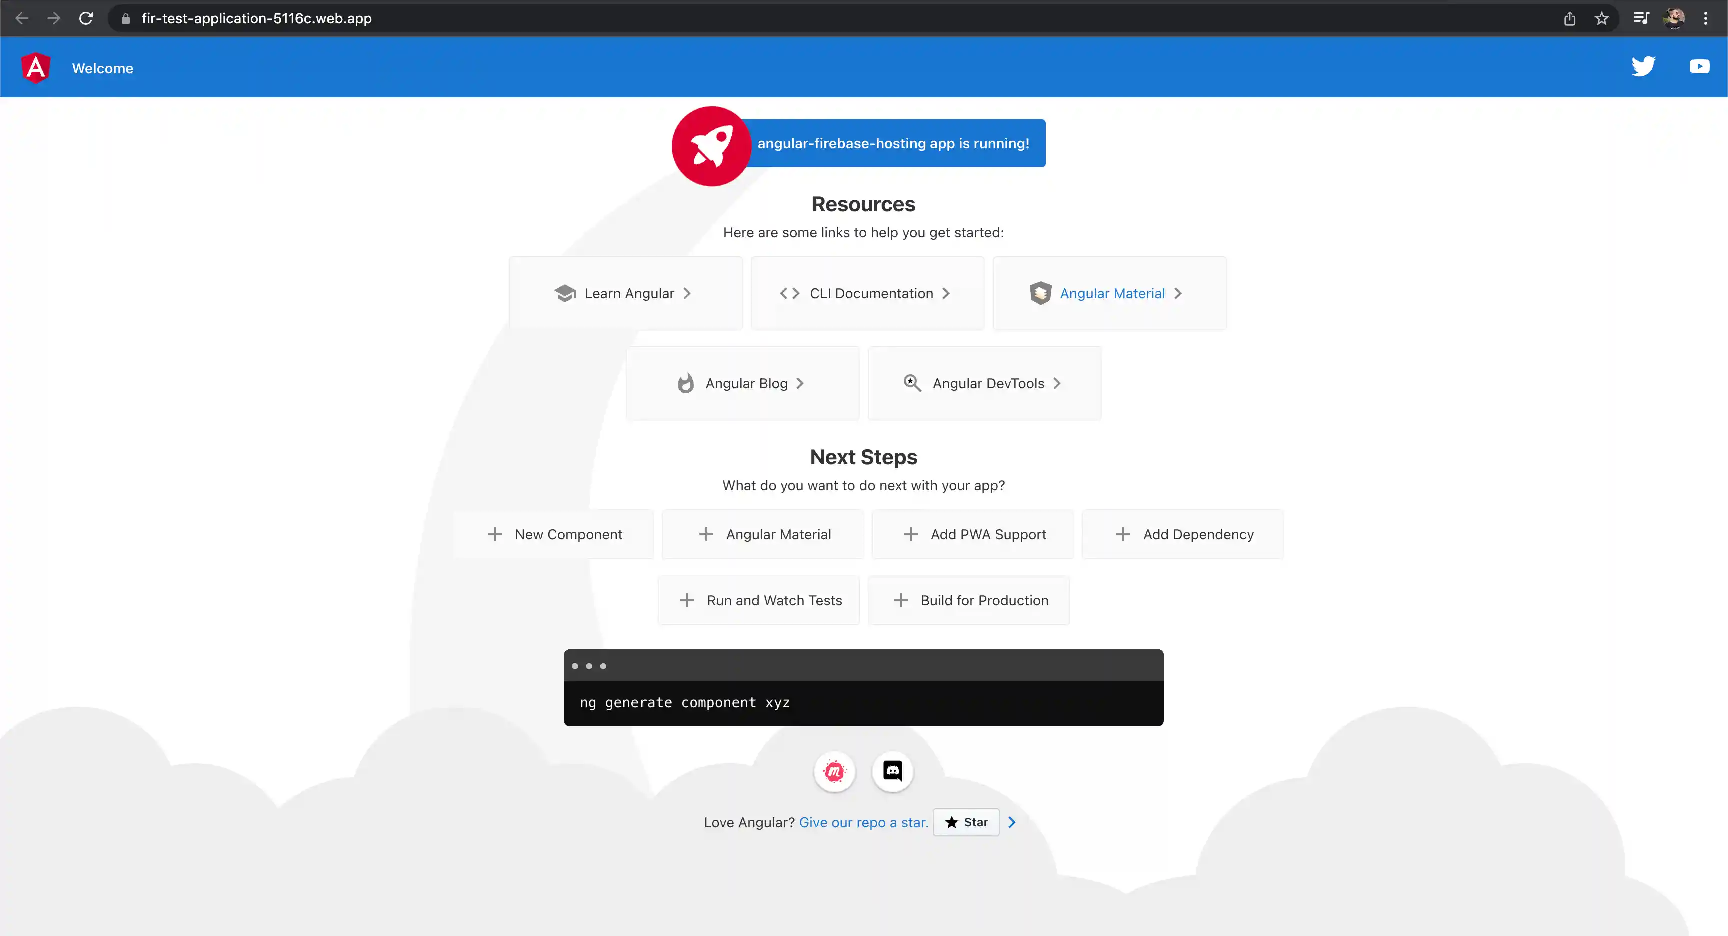Screen dimensions: 1728x936
Task: Click the red rocket icon
Action: tap(711, 145)
